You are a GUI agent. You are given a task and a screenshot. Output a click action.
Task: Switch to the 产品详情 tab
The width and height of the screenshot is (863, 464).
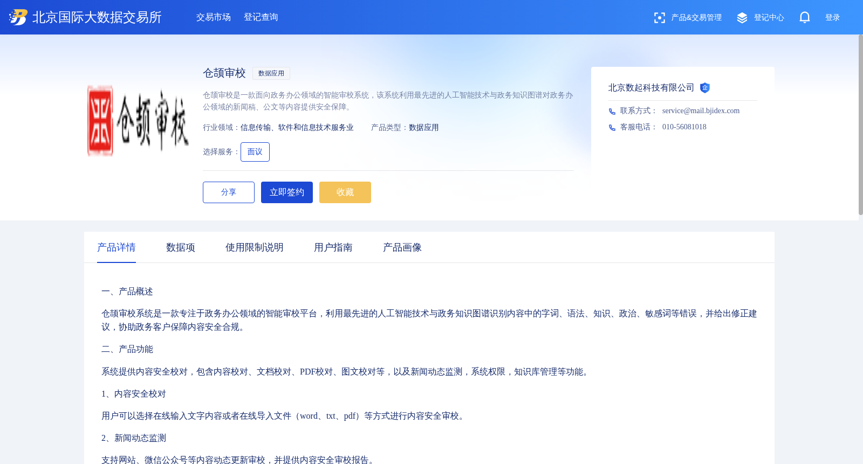click(117, 247)
